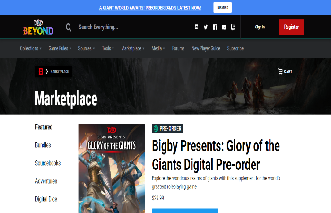Screen dimensions: 331x213
Task: Click the D&D Beyond logo
Action: (38, 27)
